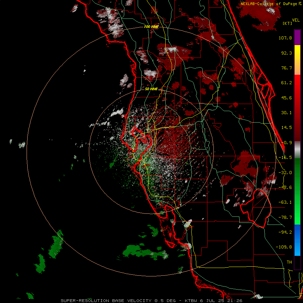Click the 45.6 velocity scale value

click(x=287, y=98)
